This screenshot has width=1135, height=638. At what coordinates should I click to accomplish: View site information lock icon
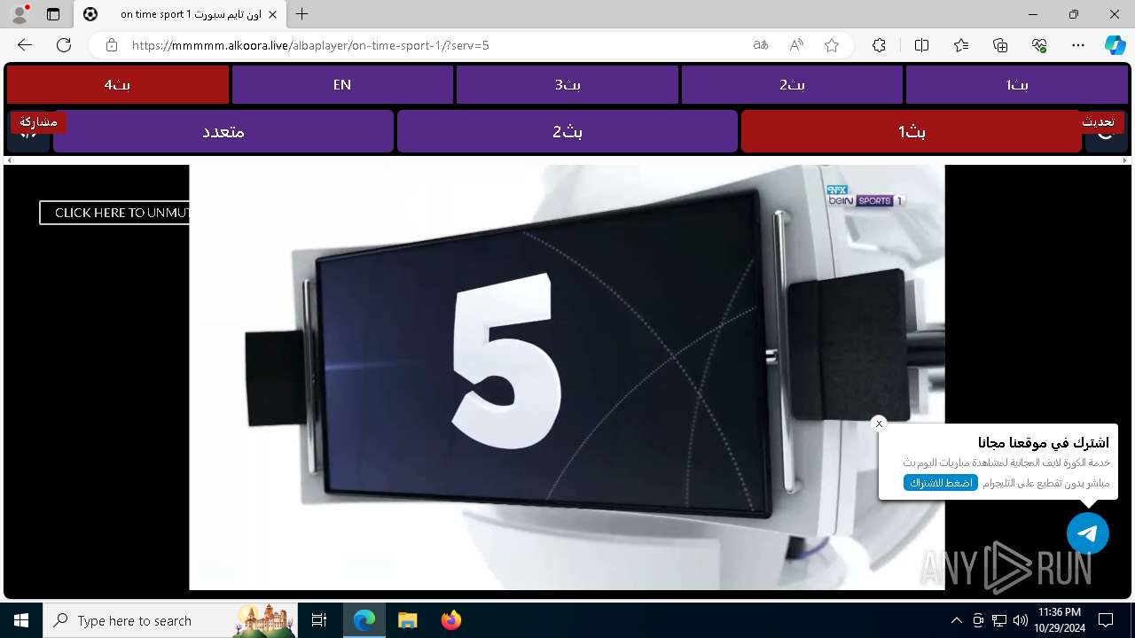click(x=112, y=45)
